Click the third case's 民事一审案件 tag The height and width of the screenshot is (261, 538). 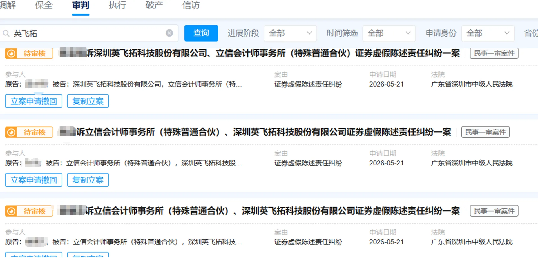494,211
